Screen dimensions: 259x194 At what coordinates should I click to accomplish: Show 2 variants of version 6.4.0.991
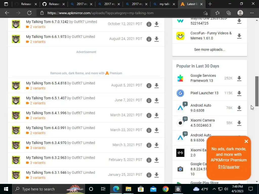pyautogui.click(x=36, y=133)
